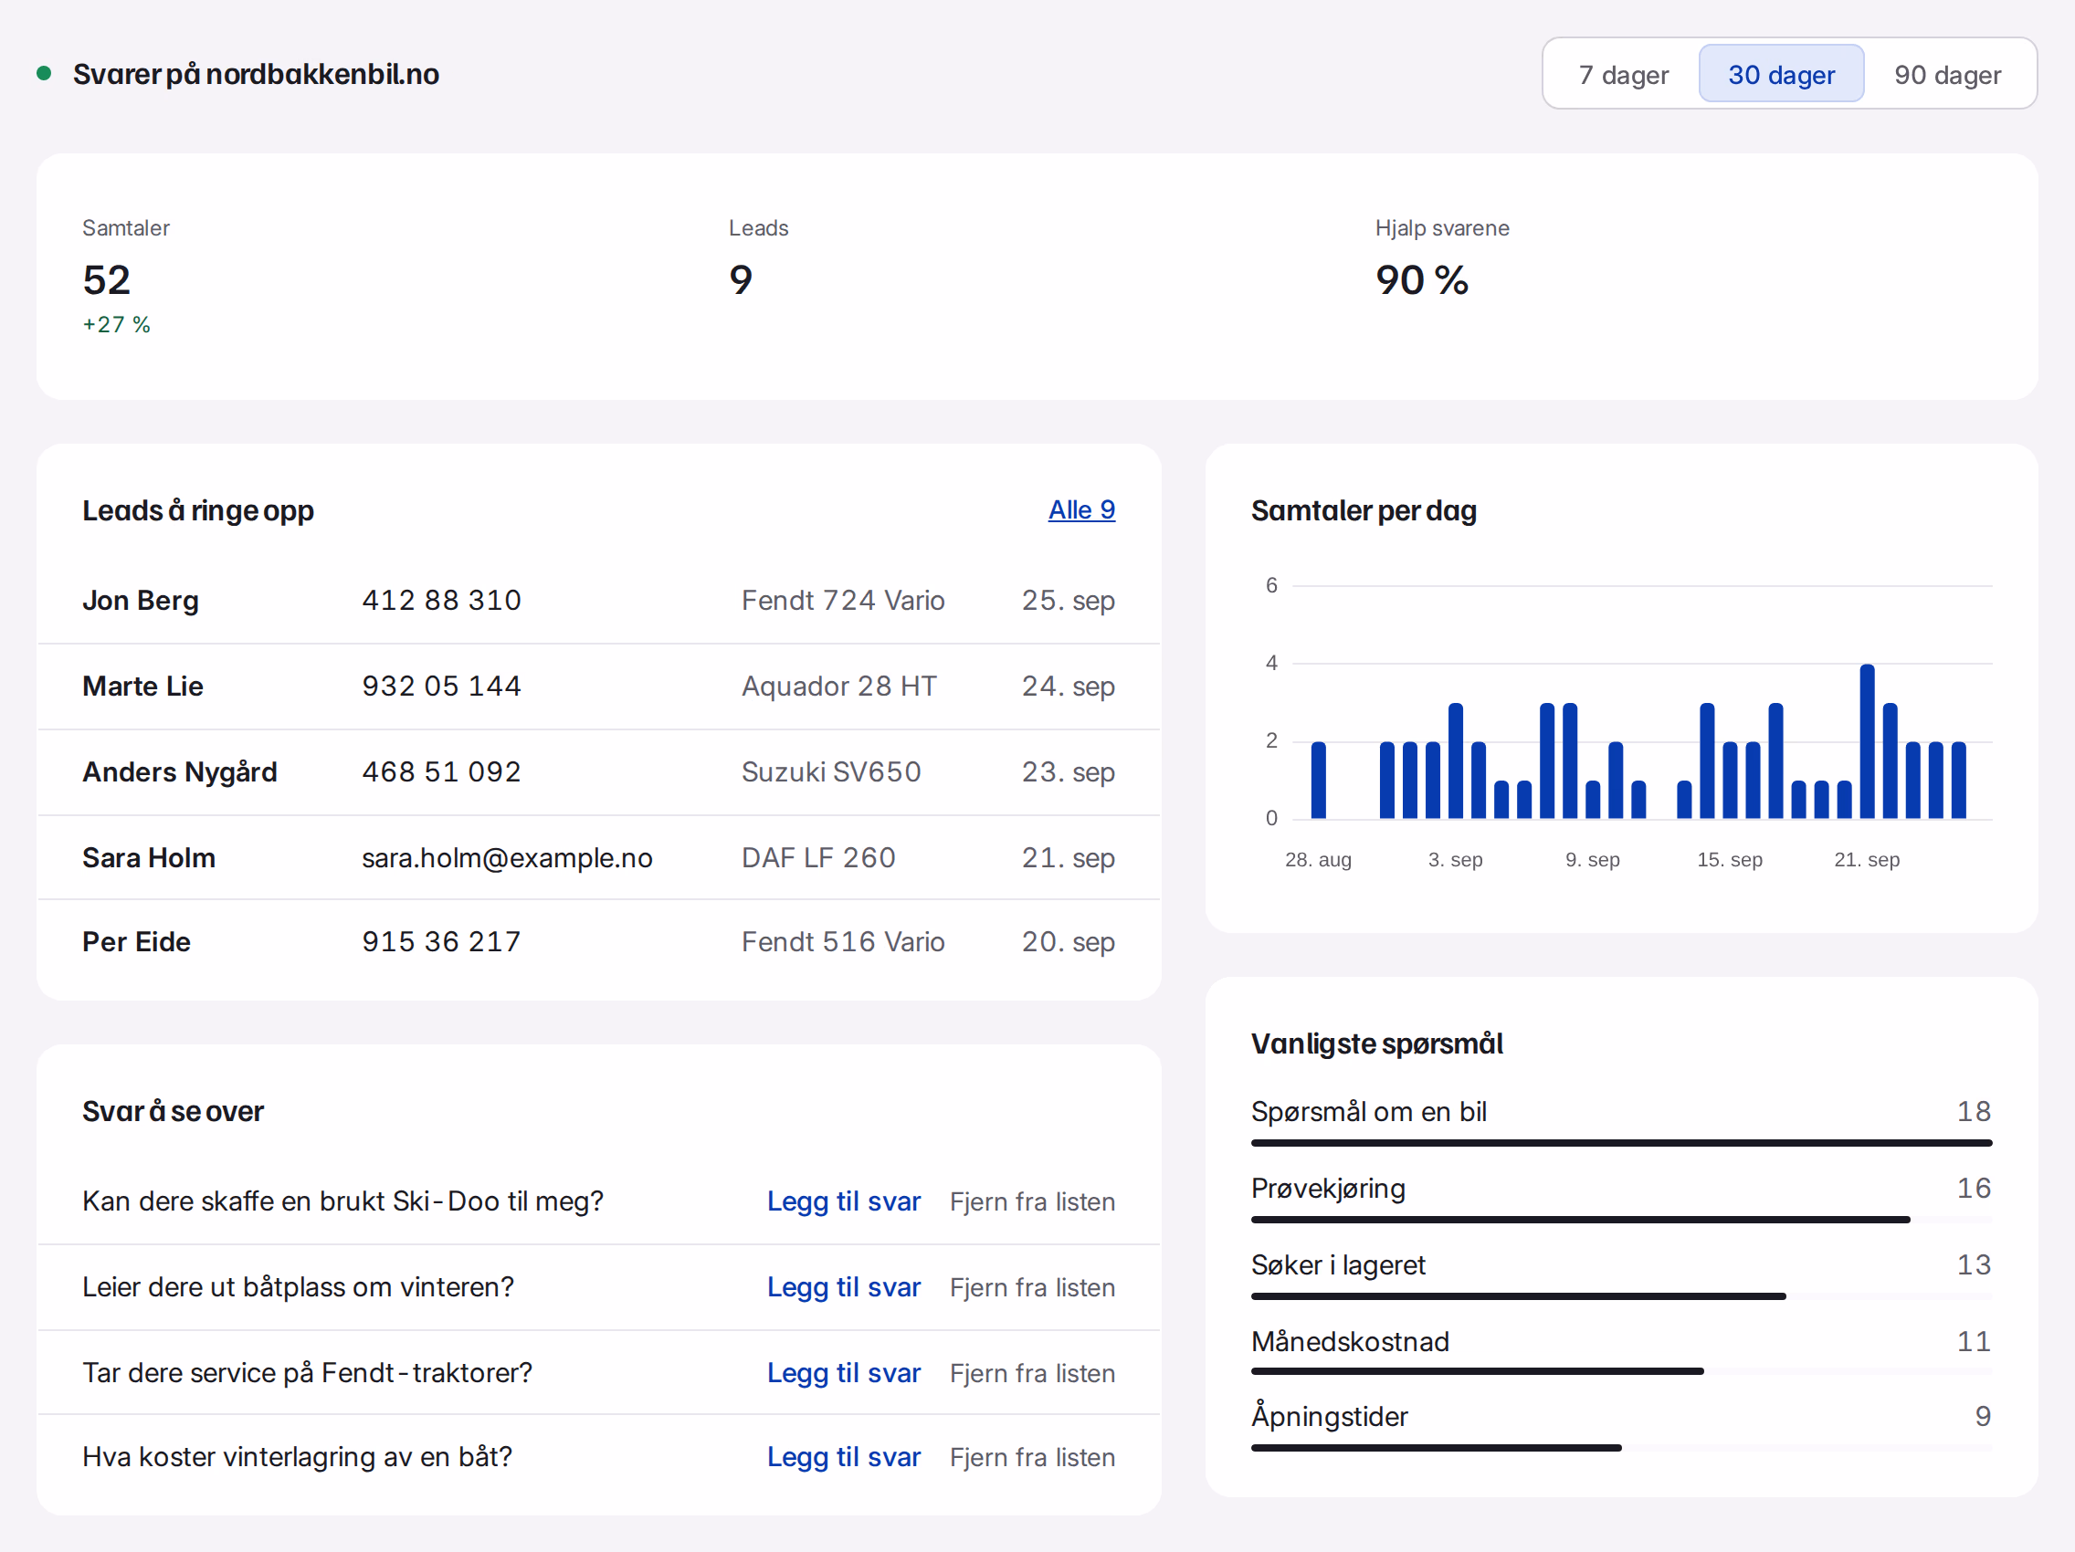Select lead Anders Nygård
The height and width of the screenshot is (1552, 2075).
[179, 771]
